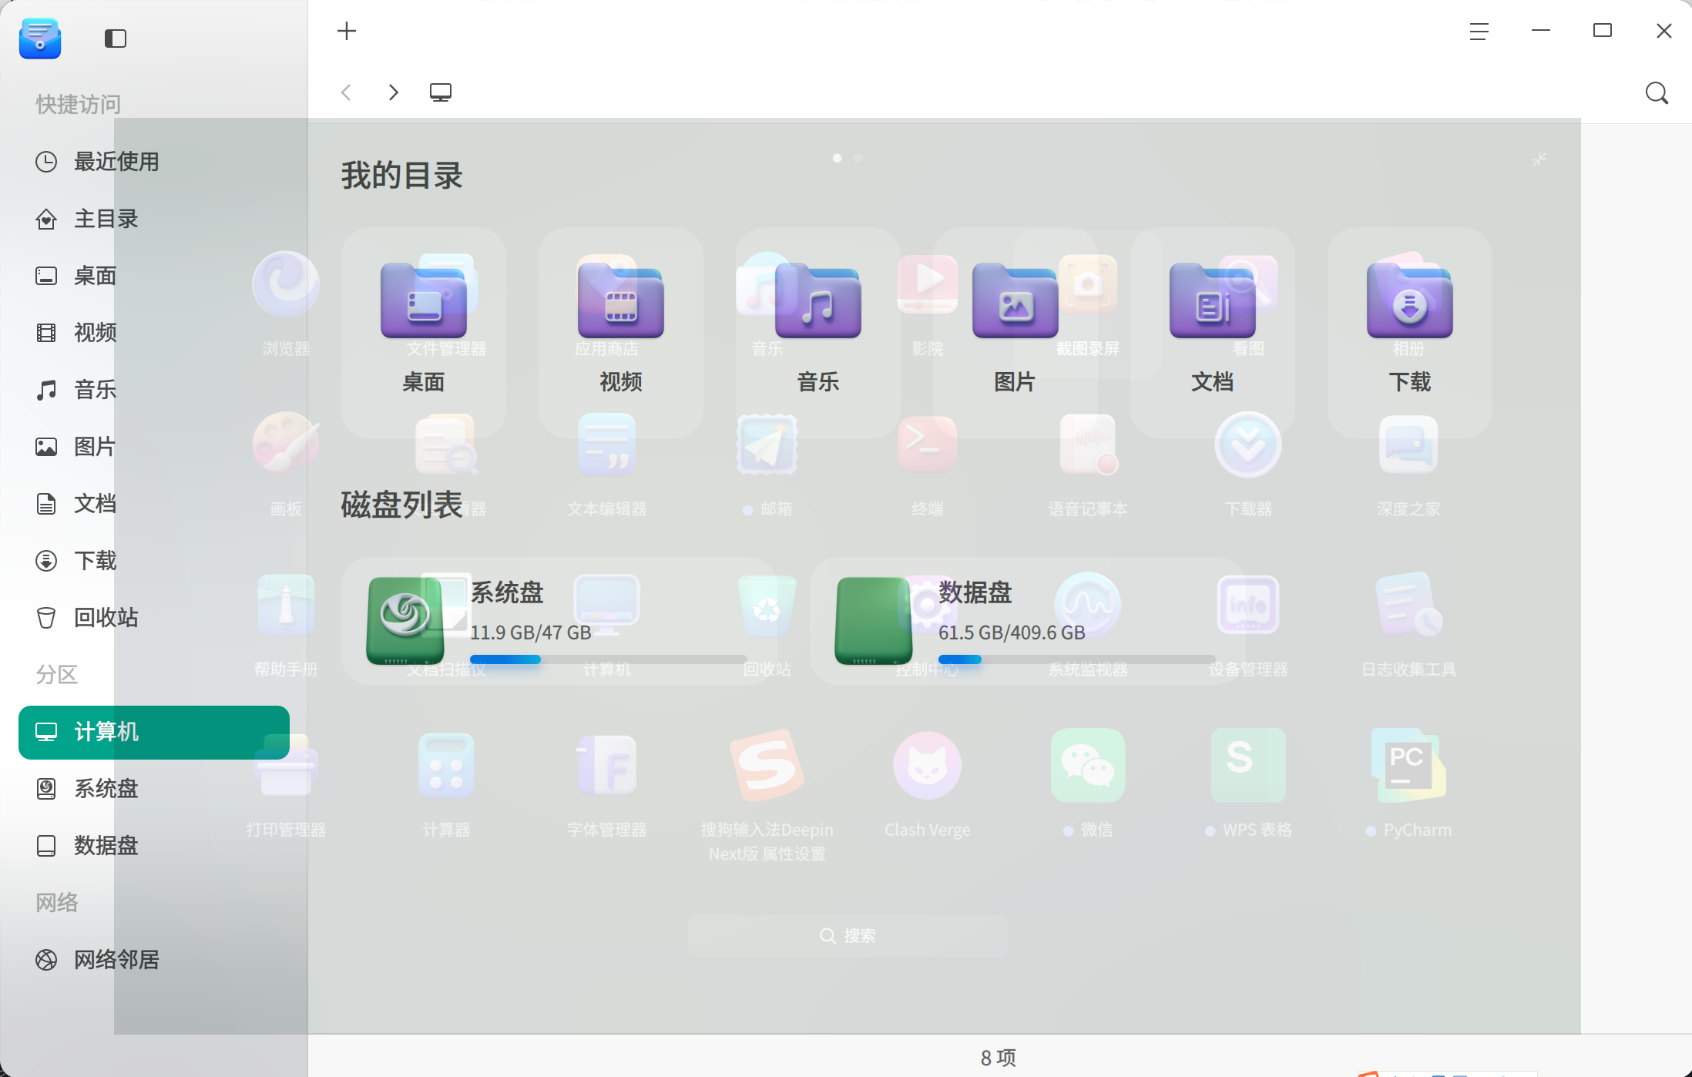Toggle the sidebar panel icon
This screenshot has width=1692, height=1077.
click(116, 39)
